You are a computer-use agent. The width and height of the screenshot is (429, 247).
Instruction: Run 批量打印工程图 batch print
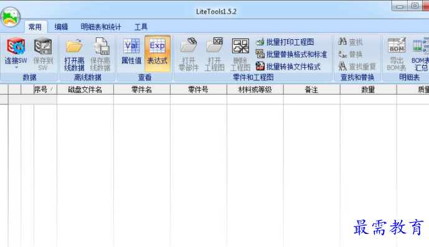(x=285, y=42)
